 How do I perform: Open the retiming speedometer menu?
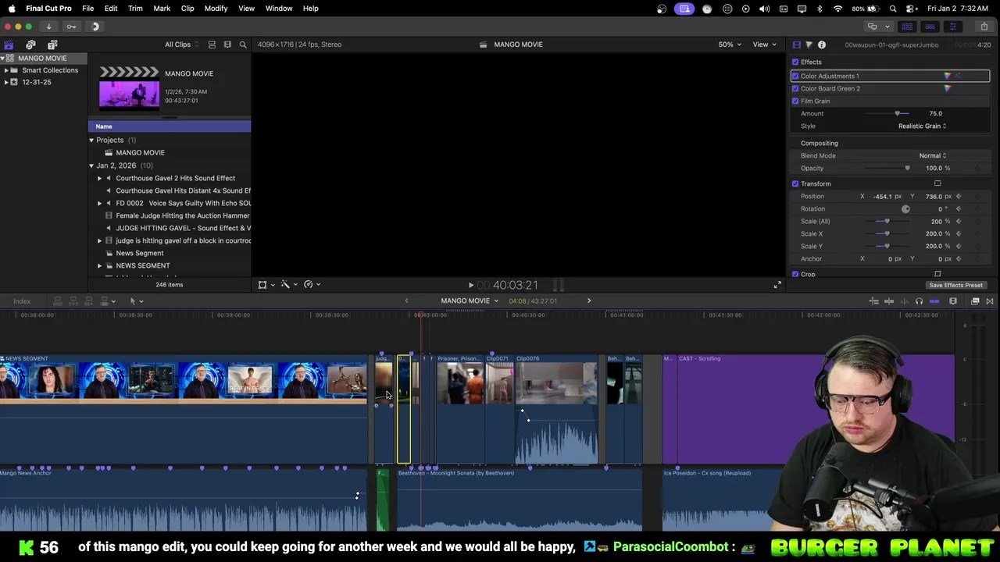(x=312, y=285)
